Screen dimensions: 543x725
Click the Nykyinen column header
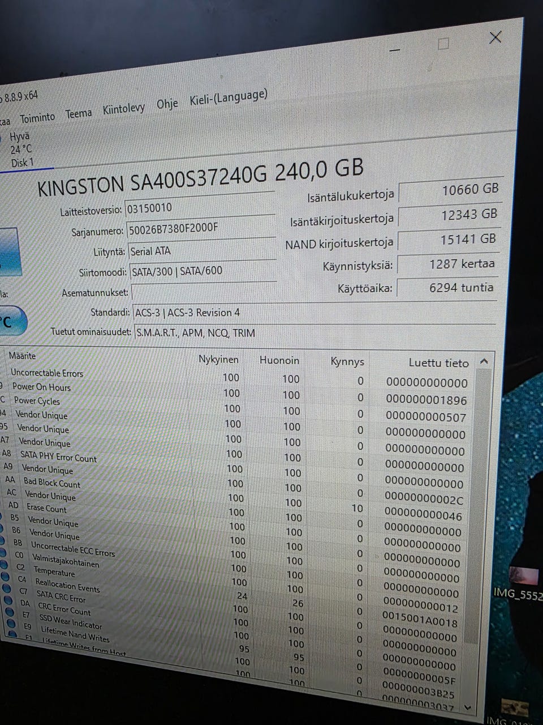tap(218, 359)
